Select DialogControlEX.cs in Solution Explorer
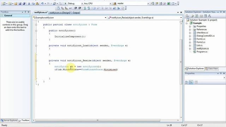The image size is (226, 127). [206, 36]
